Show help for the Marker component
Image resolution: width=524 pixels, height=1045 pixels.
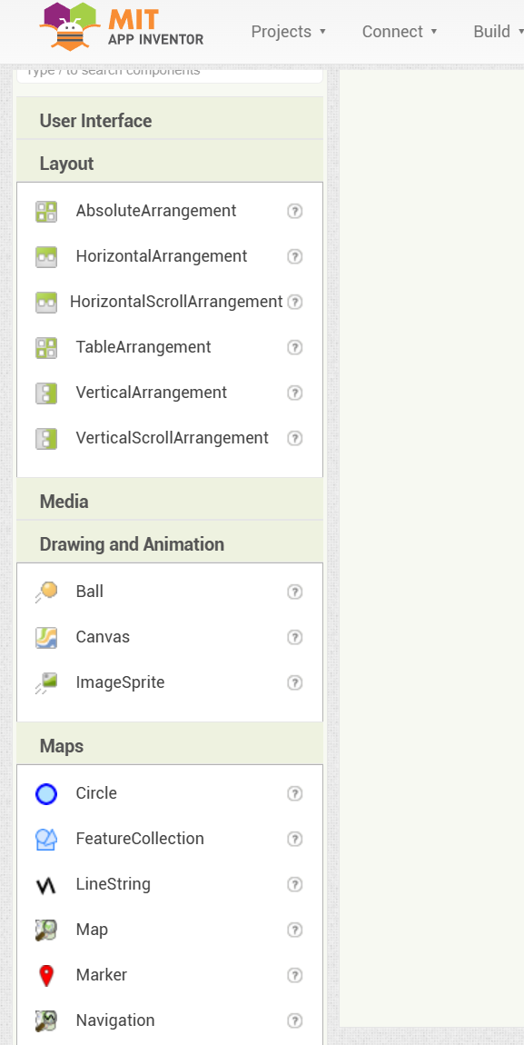tap(295, 975)
